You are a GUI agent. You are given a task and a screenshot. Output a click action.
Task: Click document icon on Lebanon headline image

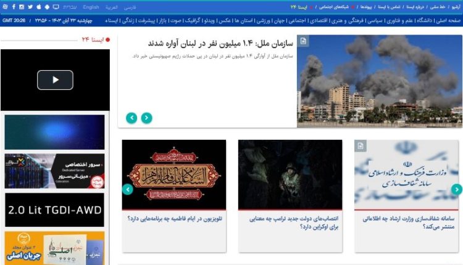tap(303, 41)
